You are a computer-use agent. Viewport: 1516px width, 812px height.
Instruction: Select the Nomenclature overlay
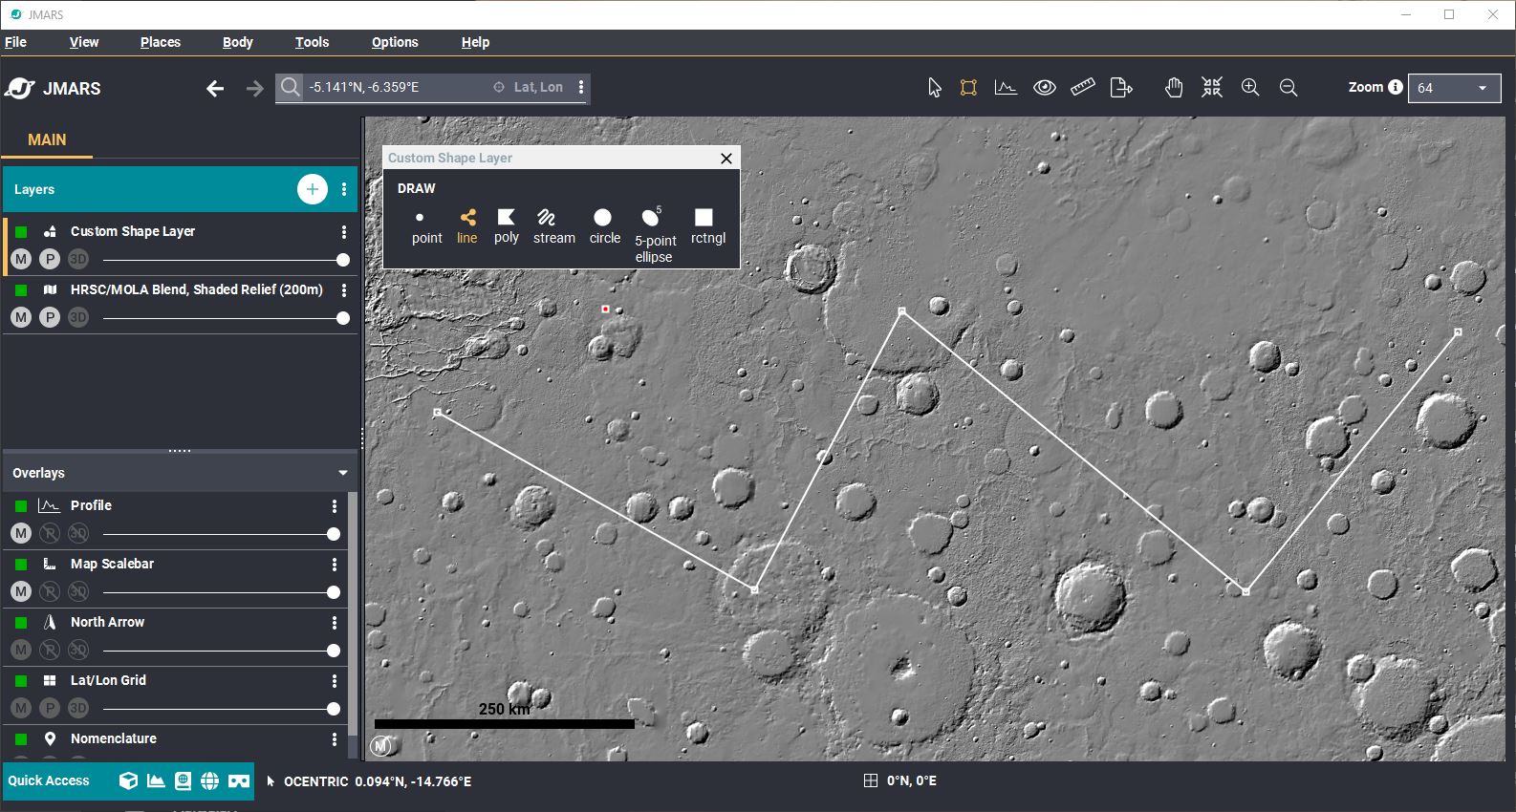[113, 738]
